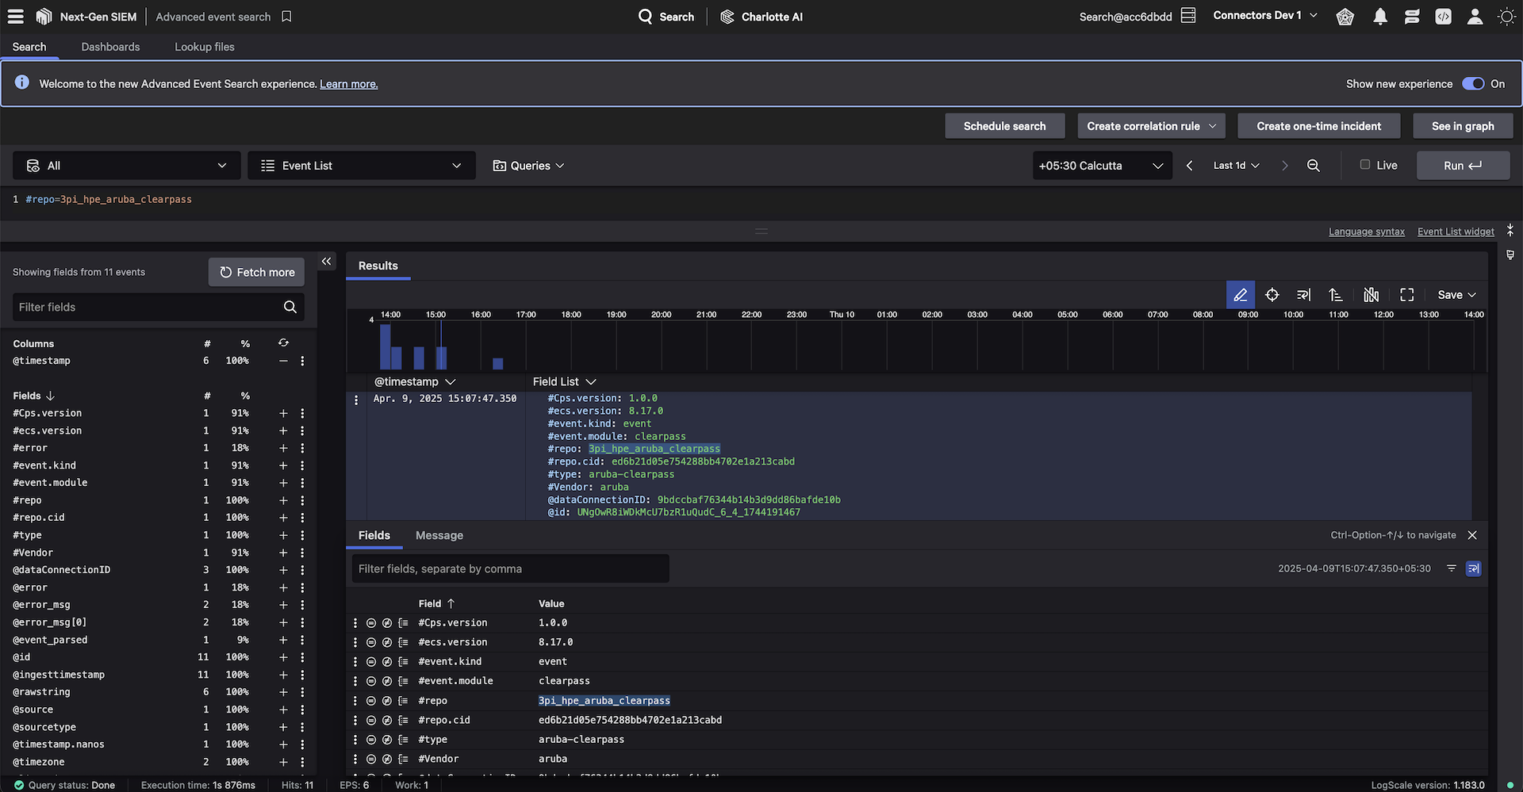1523x792 pixels.
Task: Open the Learn more link
Action: (348, 84)
